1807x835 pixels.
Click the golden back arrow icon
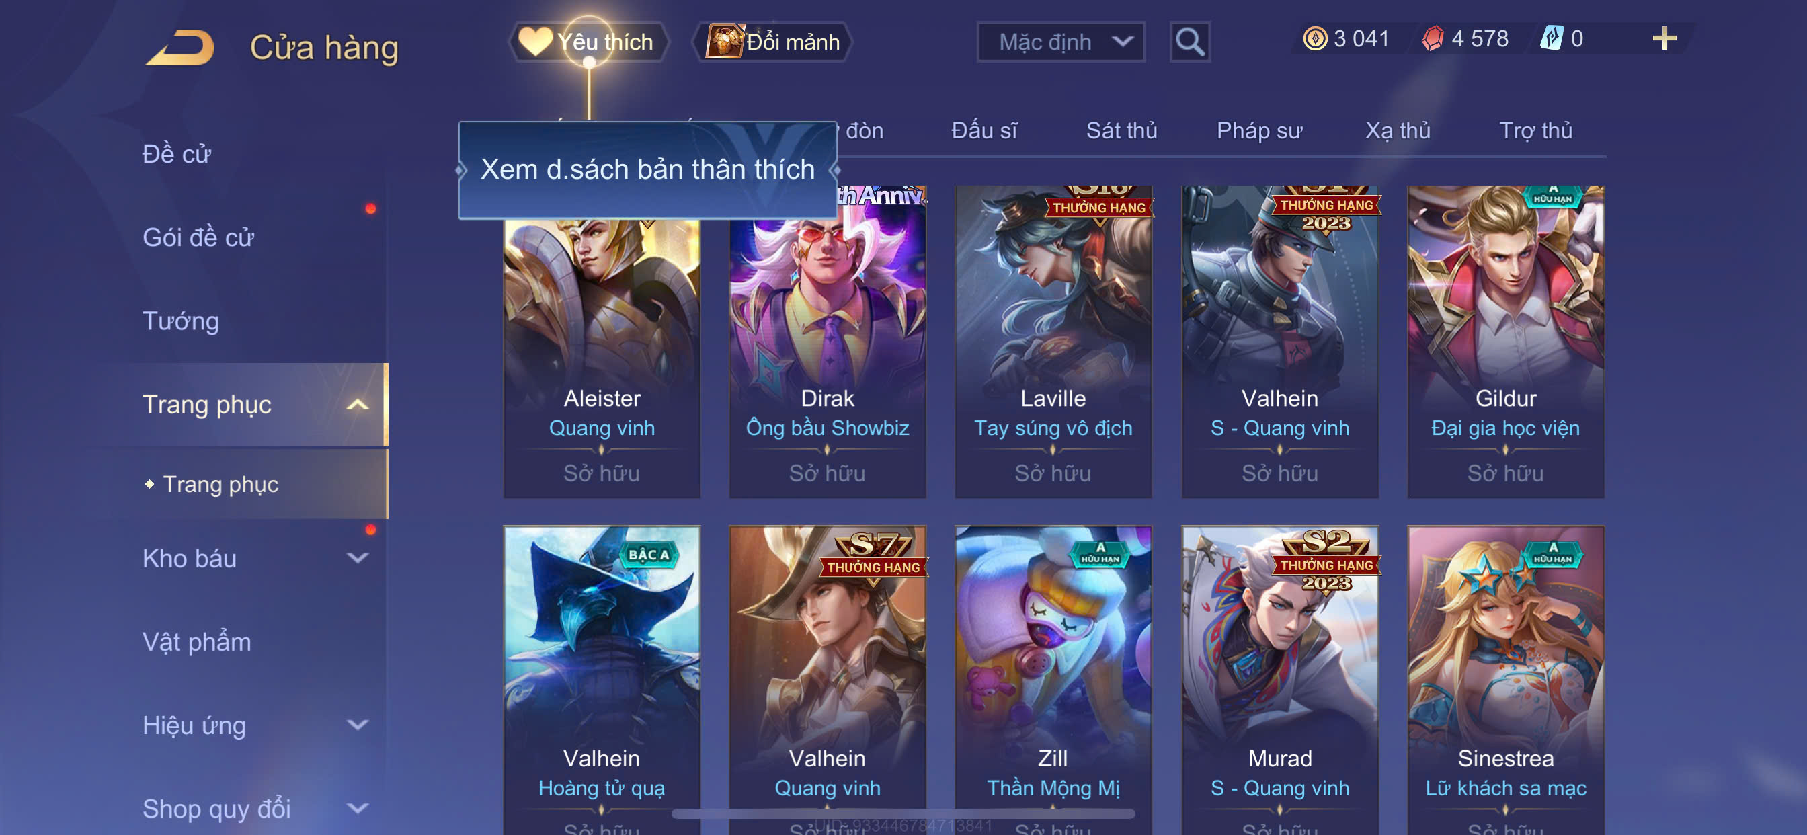(x=179, y=47)
